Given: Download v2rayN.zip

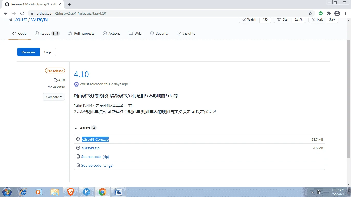Looking at the screenshot, I should coord(91,148).
